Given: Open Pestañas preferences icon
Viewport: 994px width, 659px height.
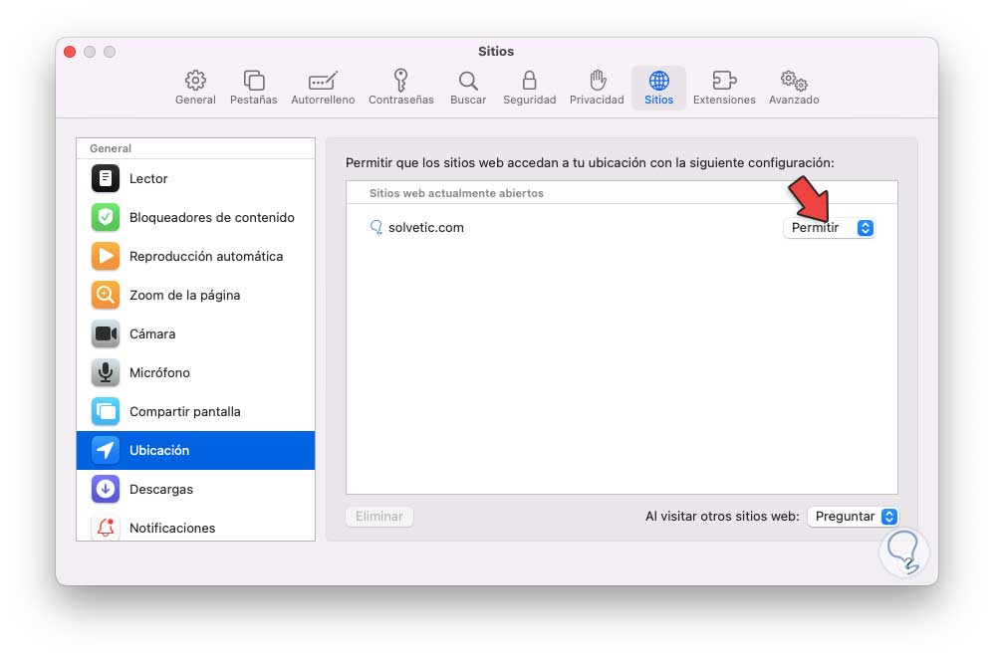Looking at the screenshot, I should 254,81.
